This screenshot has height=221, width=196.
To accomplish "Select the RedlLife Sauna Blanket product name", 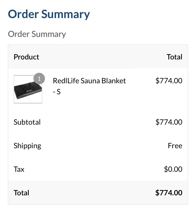I will 89,81.
